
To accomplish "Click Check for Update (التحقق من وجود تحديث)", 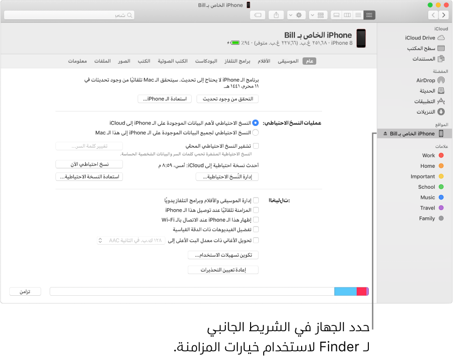I will (x=228, y=99).
